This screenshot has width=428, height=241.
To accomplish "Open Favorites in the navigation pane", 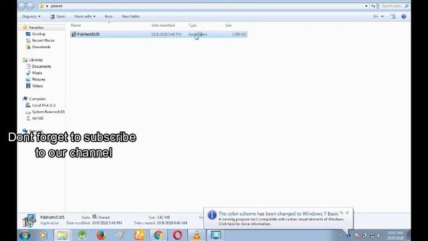I will coord(36,27).
